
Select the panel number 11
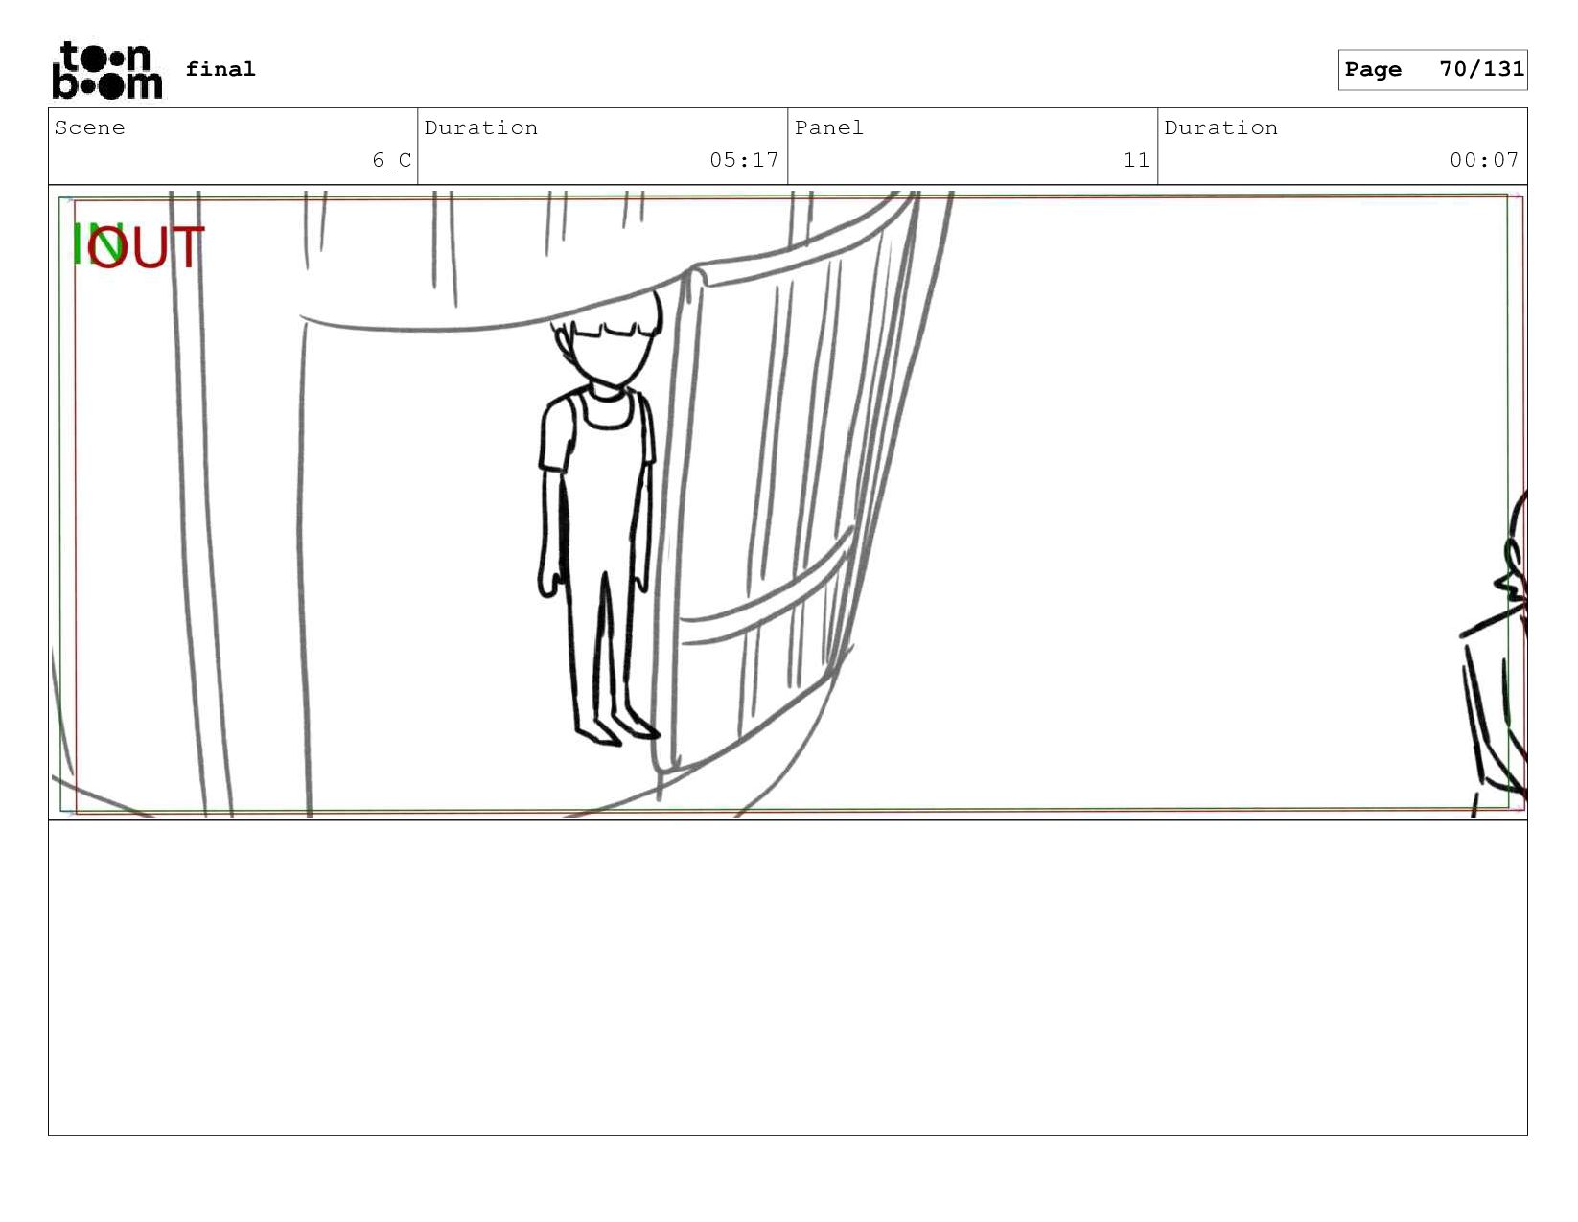(x=1136, y=160)
